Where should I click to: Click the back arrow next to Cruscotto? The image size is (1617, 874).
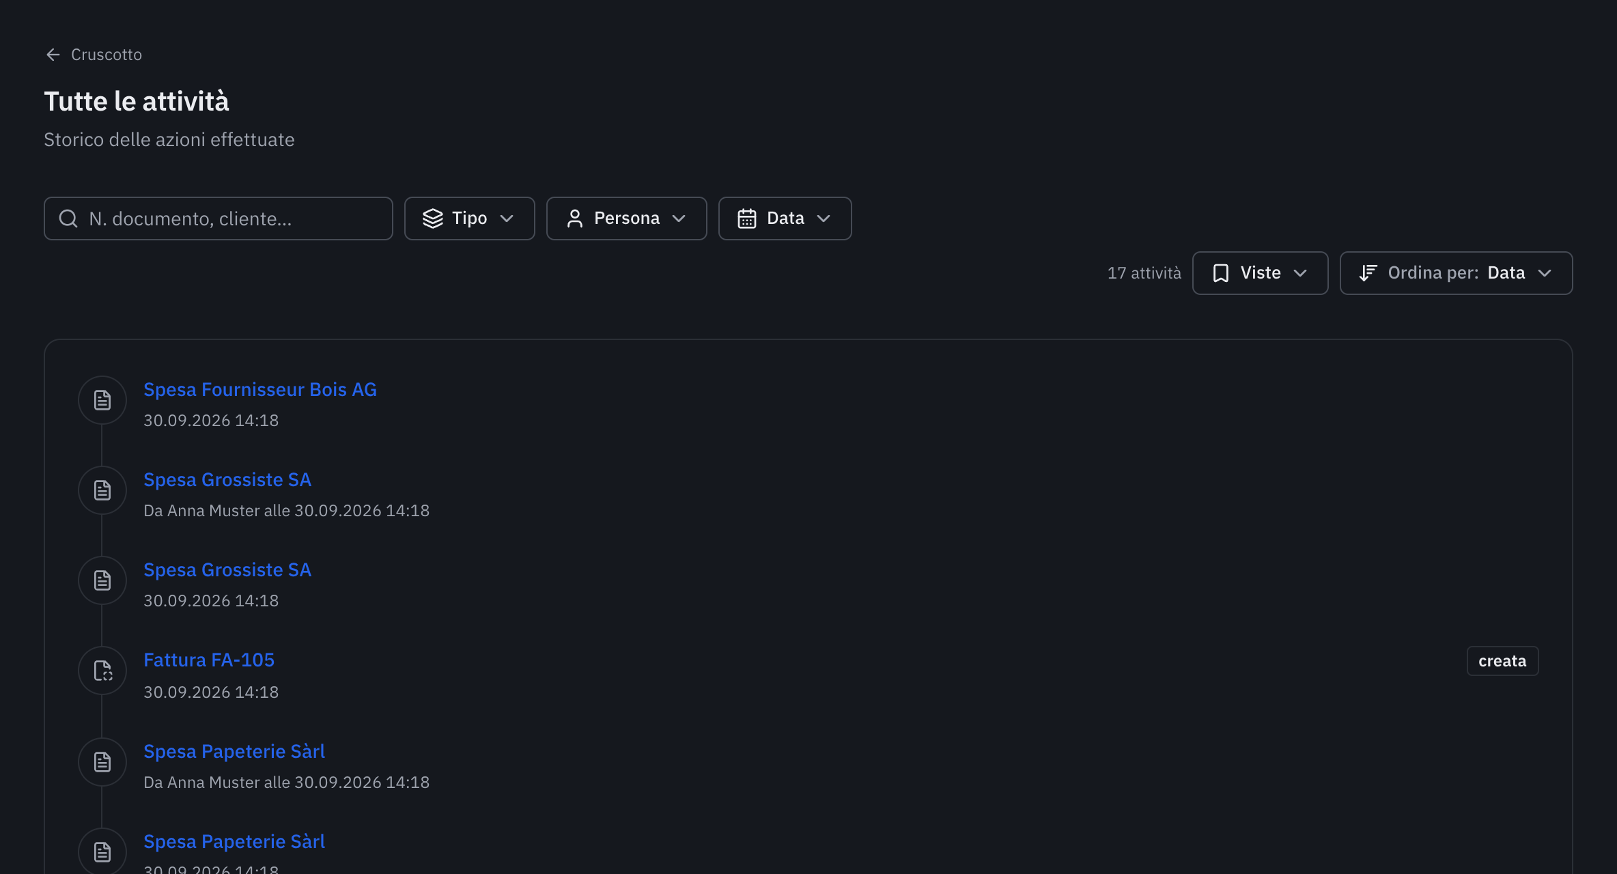pyautogui.click(x=53, y=55)
